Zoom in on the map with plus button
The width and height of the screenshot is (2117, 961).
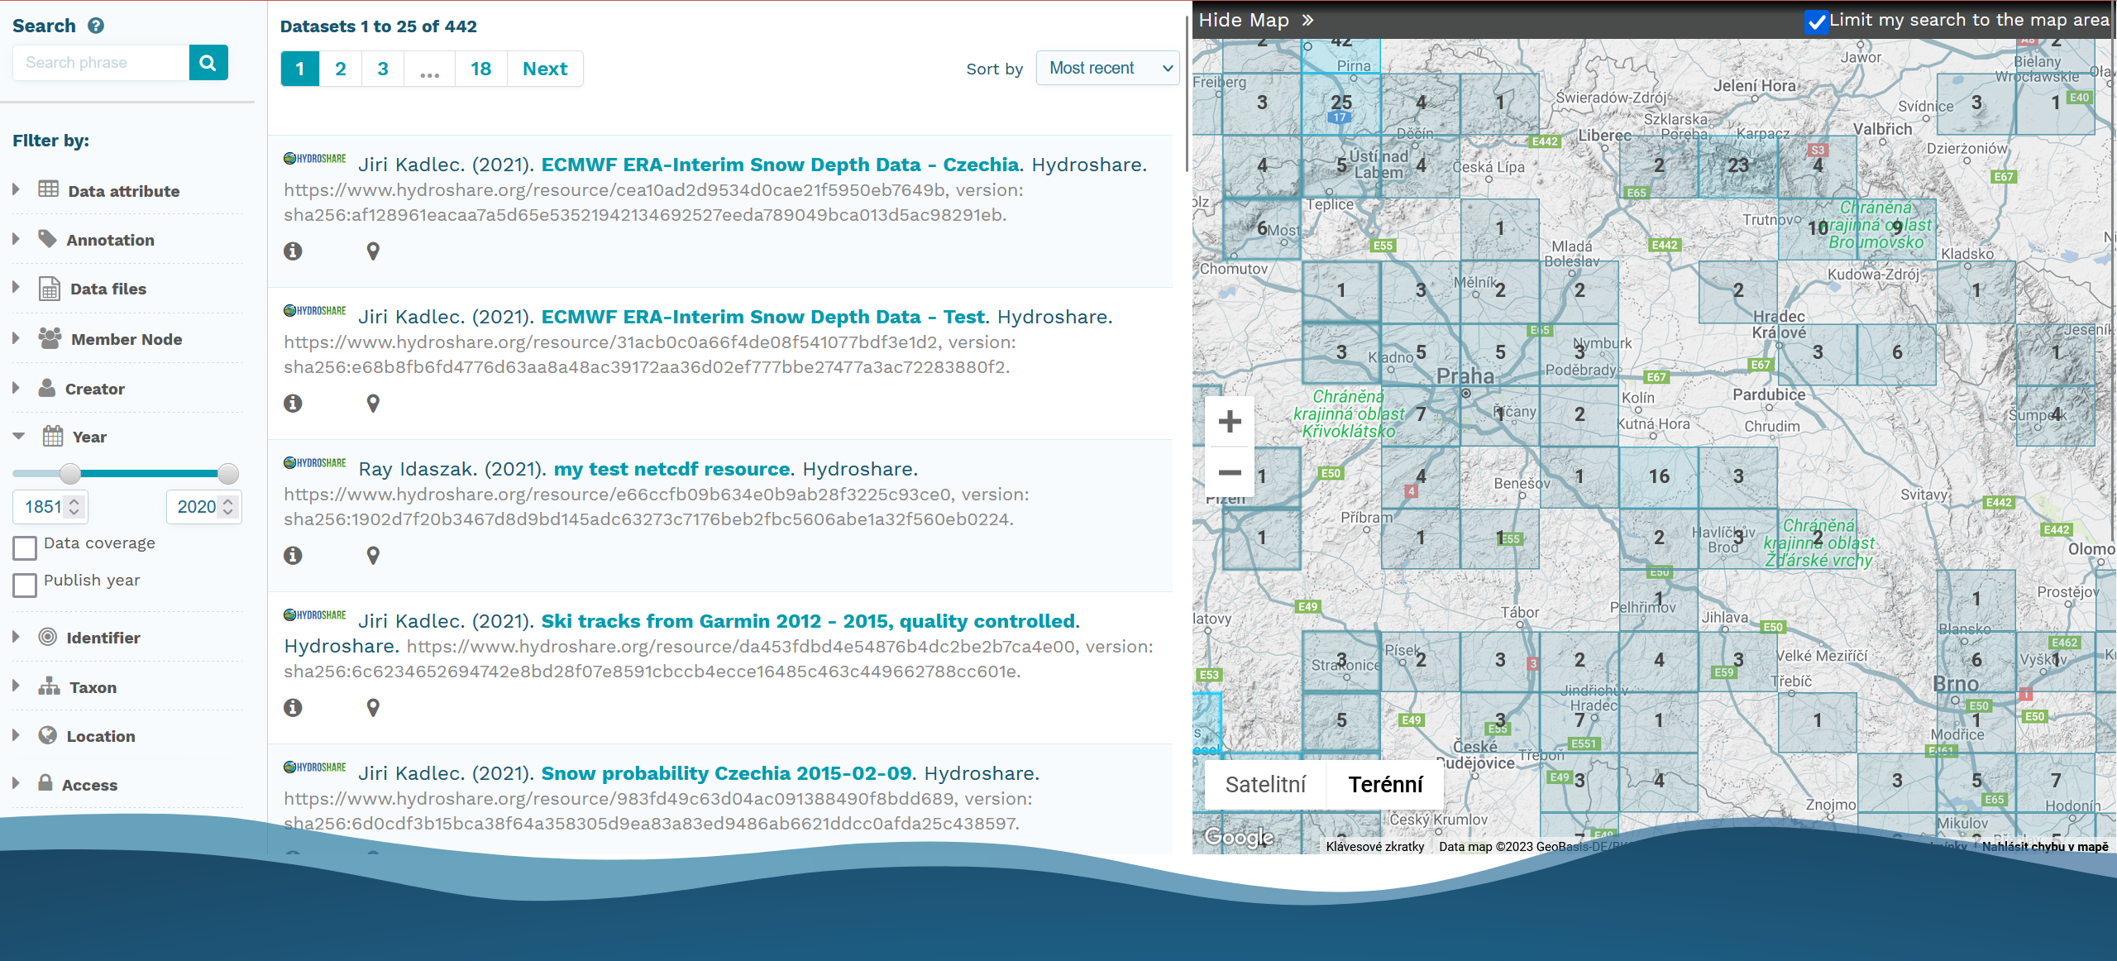(x=1230, y=422)
